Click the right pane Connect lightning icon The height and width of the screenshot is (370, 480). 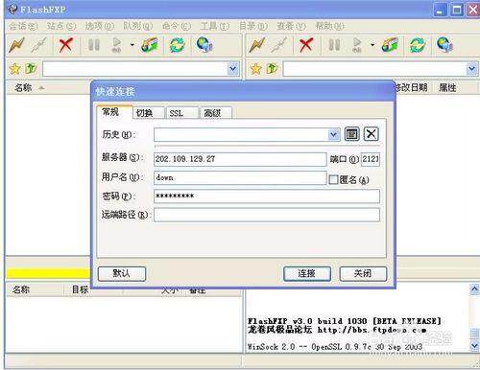coord(257,45)
